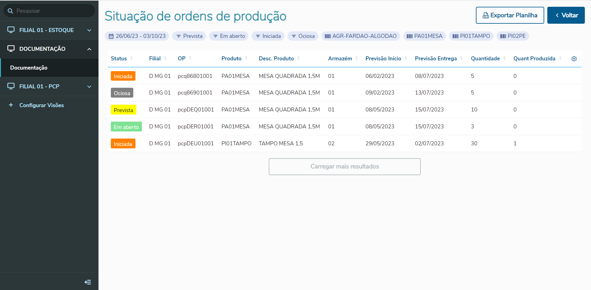Click Iniciada status badge for pcpDEU01001

(123, 144)
